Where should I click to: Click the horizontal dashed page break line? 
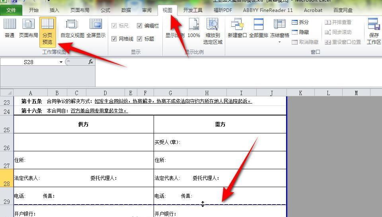pos(150,204)
